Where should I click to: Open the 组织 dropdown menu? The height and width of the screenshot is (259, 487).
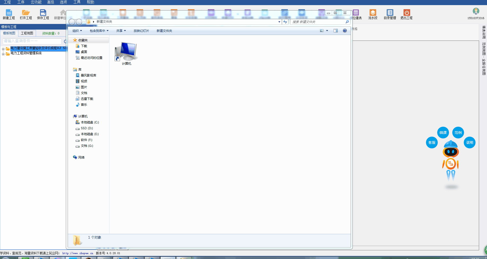77,31
